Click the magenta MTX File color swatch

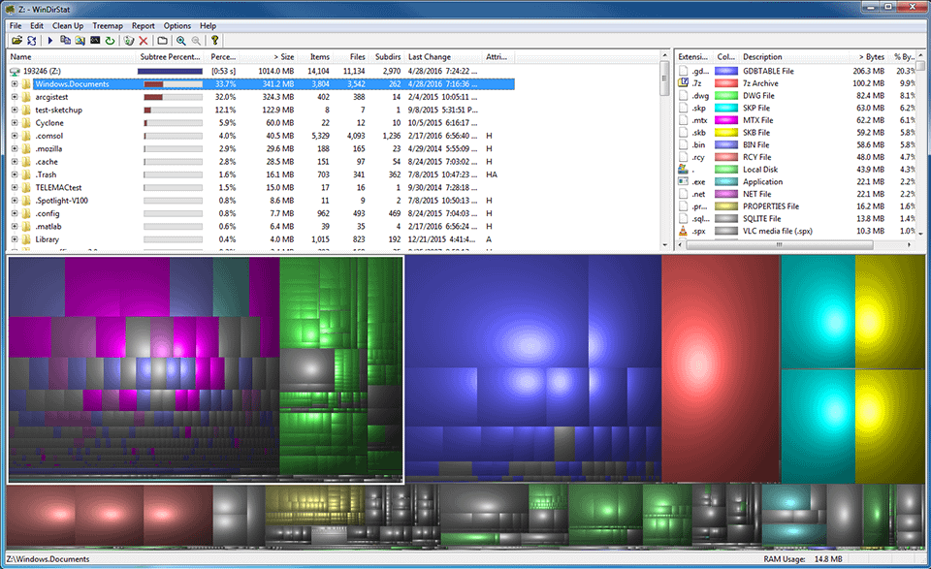tap(725, 120)
